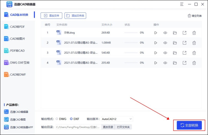This screenshot has width=208, height=135.
Task: Click 编号 column header
Action: tap(47, 25)
